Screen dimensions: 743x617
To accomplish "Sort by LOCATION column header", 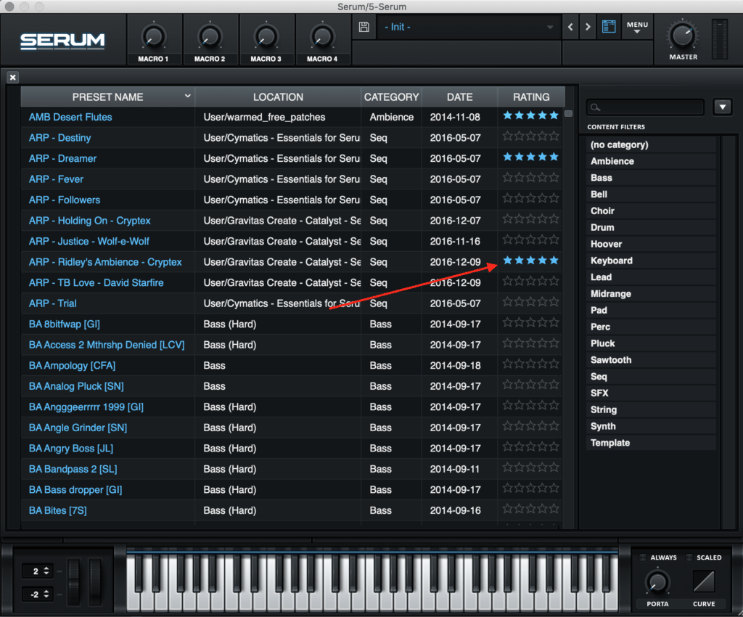I will 278,97.
